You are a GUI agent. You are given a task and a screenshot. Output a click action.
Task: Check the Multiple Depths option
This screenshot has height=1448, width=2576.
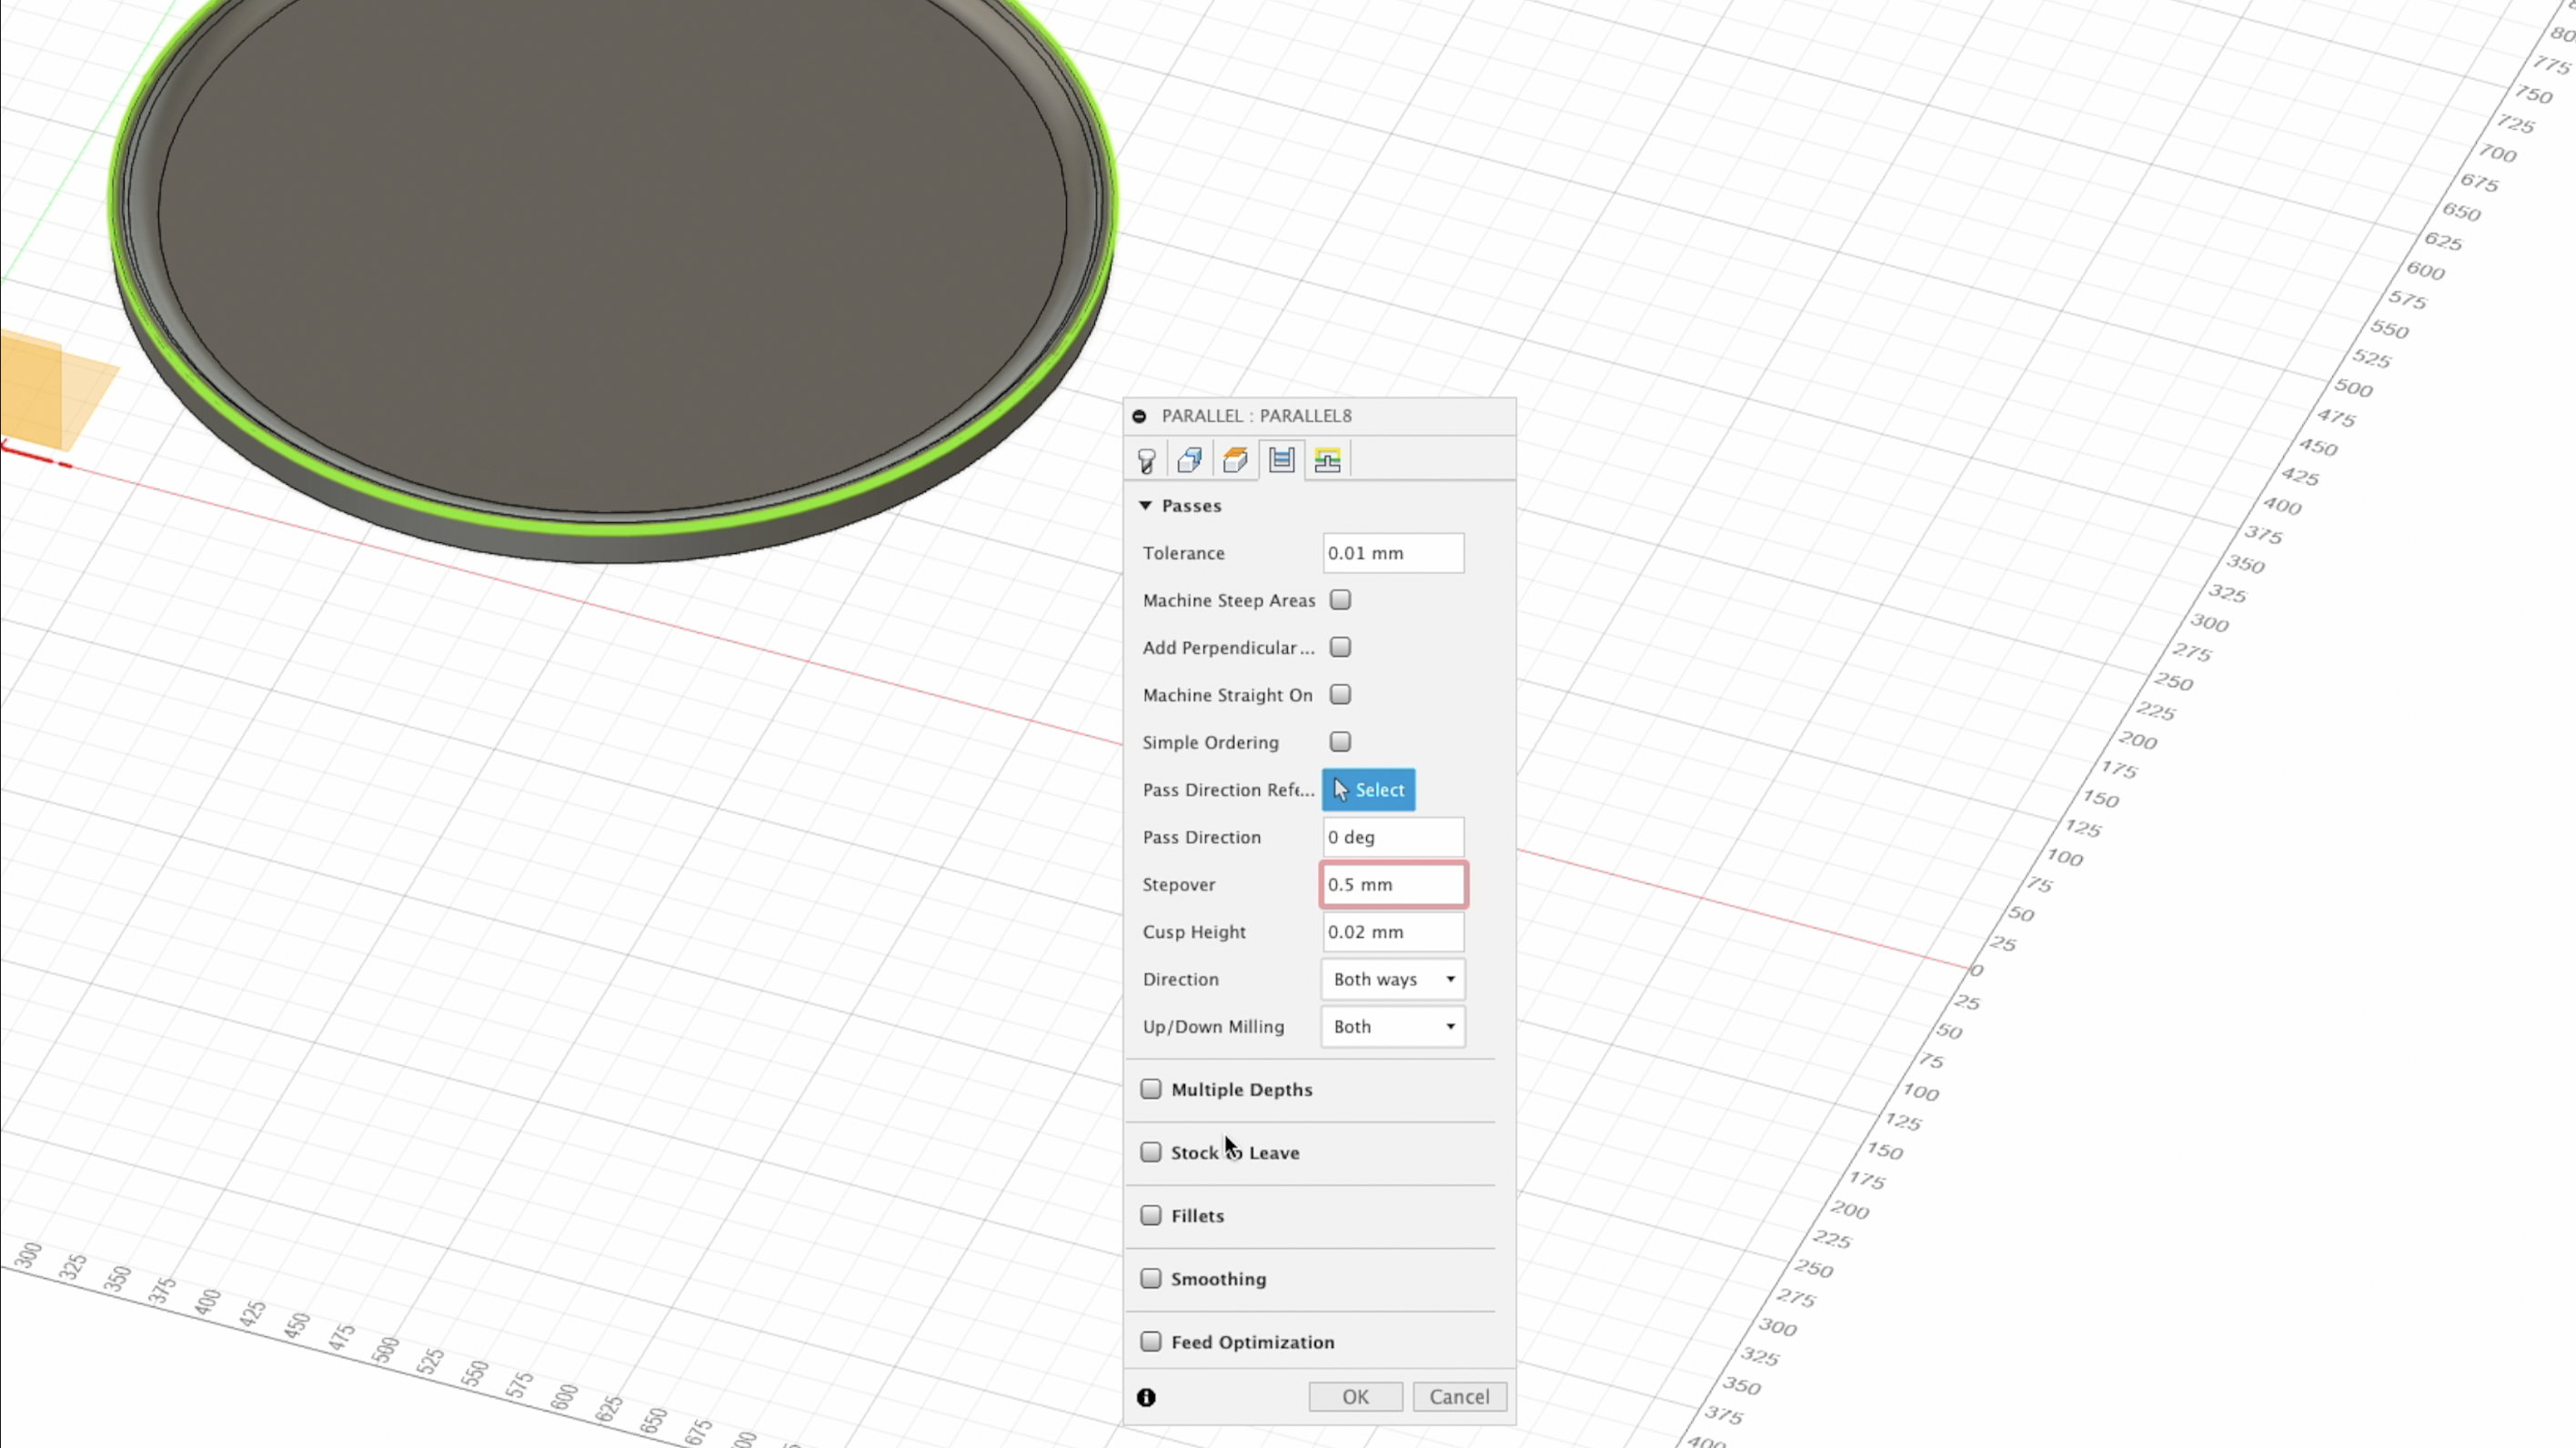click(x=1151, y=1089)
